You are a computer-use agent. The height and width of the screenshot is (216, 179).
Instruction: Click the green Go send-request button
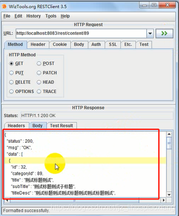(164, 34)
